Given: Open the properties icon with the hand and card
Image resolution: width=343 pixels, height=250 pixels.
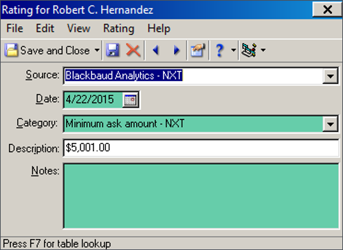Looking at the screenshot, I should coord(198,50).
